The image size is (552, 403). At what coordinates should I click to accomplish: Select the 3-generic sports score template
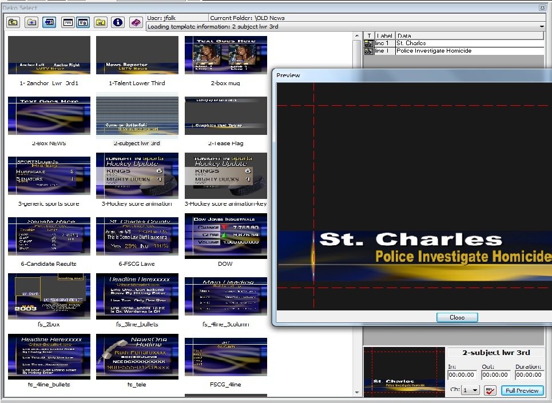[x=49, y=175]
